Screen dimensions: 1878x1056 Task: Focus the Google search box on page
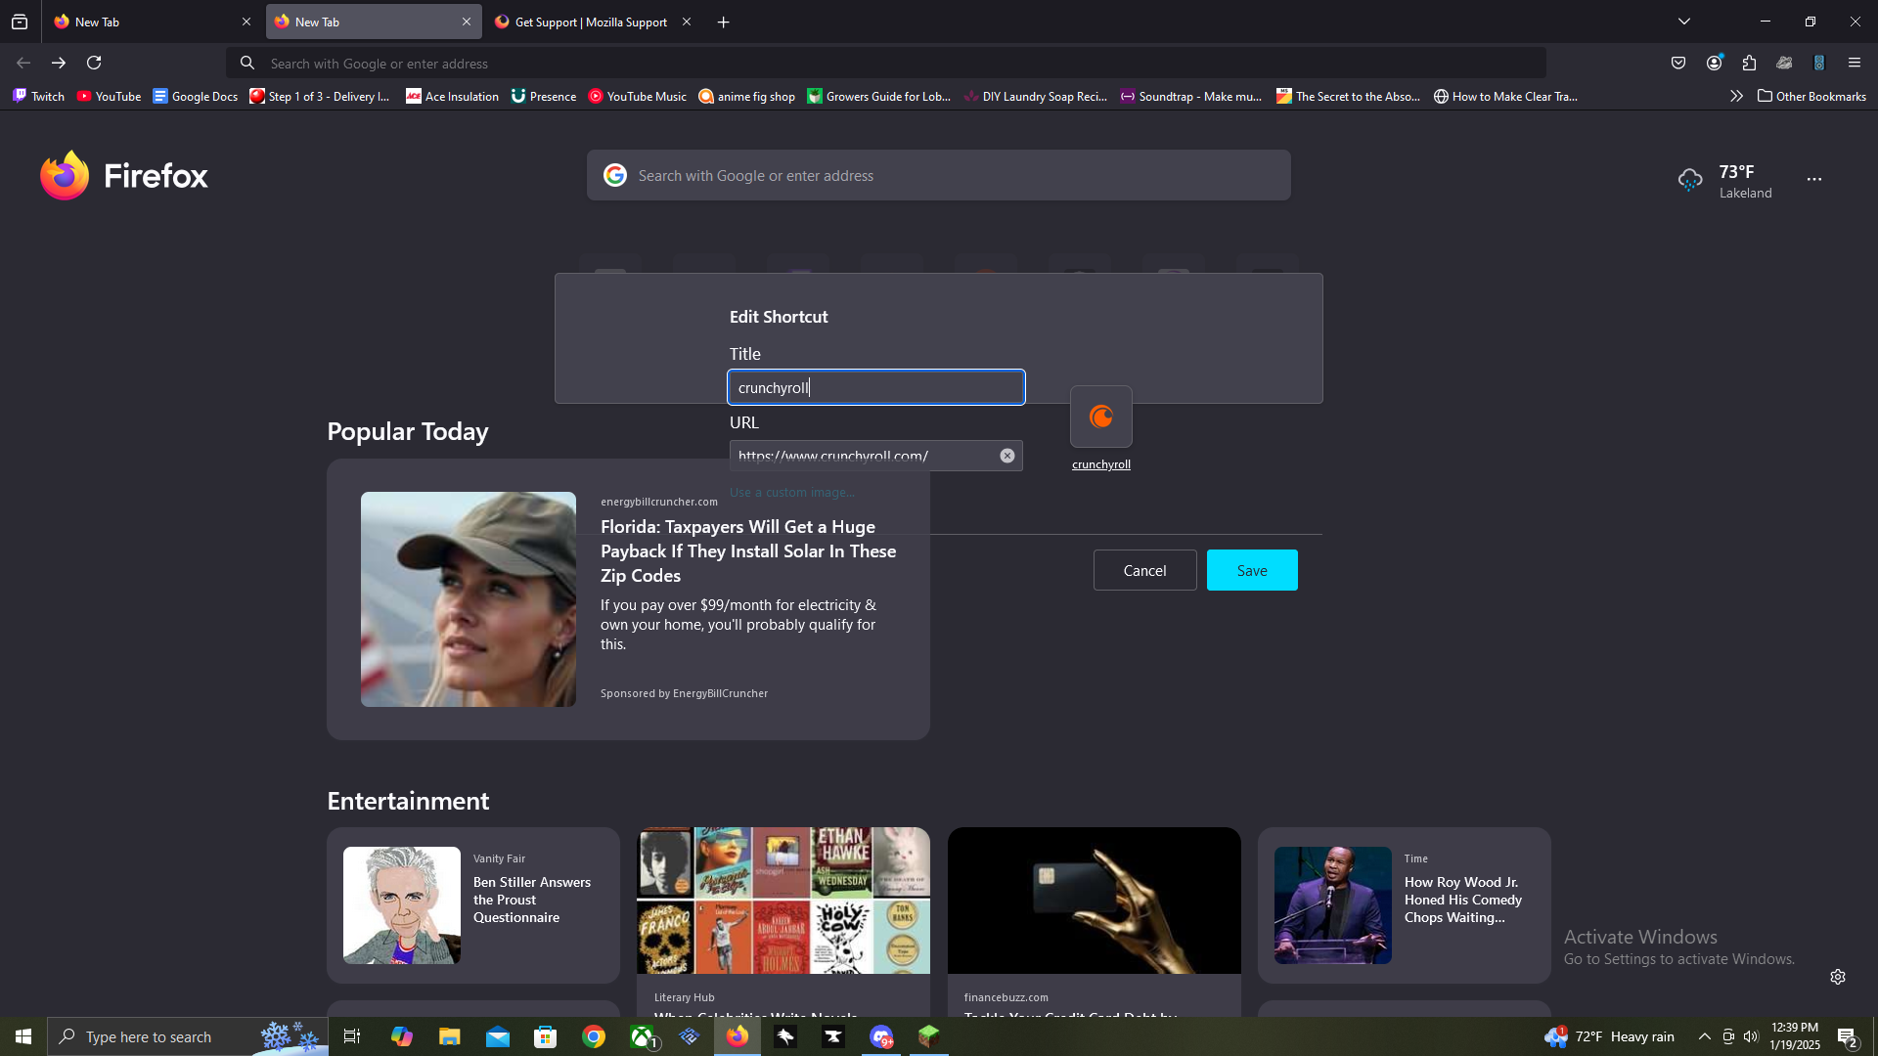[x=939, y=175]
